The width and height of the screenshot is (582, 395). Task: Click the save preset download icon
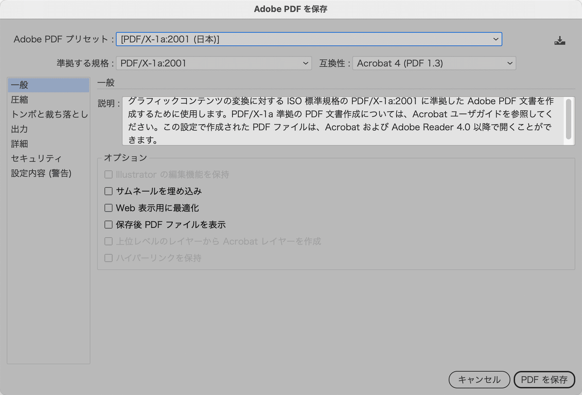pos(560,41)
